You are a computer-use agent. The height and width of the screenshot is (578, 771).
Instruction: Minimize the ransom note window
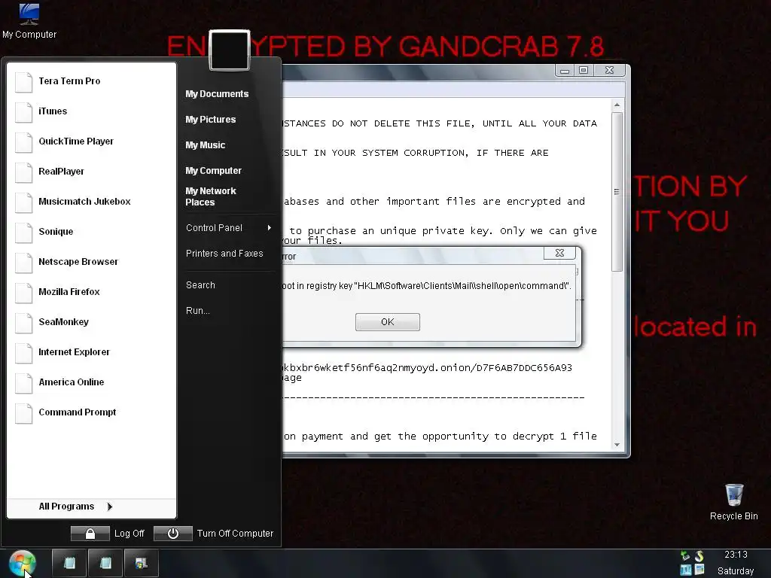[x=565, y=70]
